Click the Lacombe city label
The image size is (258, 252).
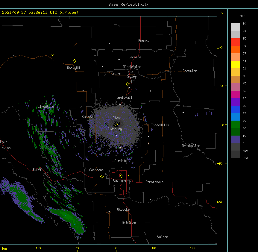pyautogui.click(x=135, y=57)
